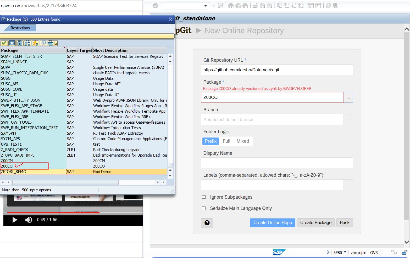Click the Target column header

pos(86,50)
